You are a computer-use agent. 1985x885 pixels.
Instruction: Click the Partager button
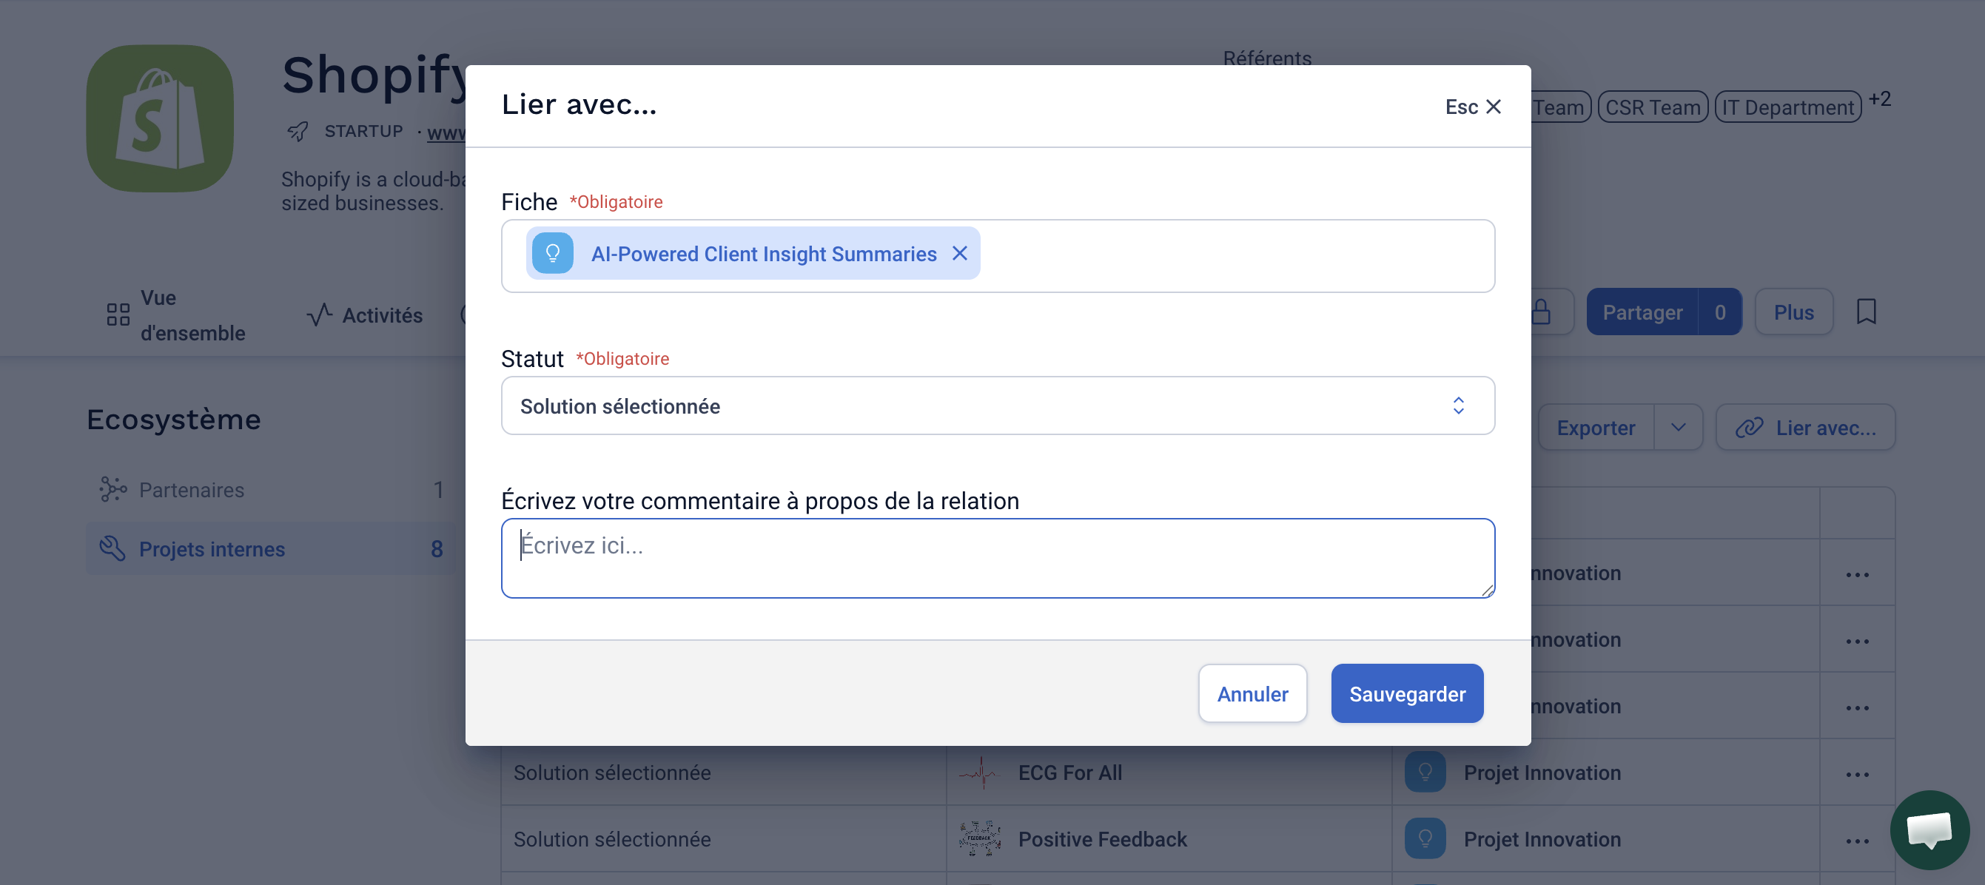pos(1642,312)
